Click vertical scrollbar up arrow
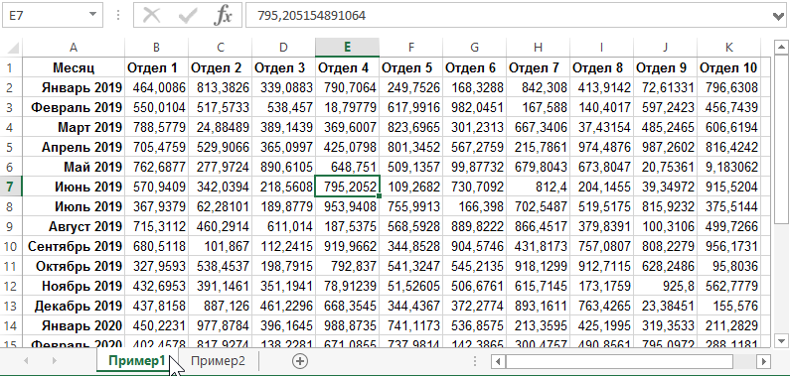Screen dimensions: 790x376 click(x=781, y=48)
